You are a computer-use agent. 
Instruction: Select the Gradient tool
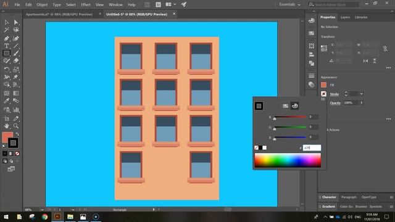point(16,93)
